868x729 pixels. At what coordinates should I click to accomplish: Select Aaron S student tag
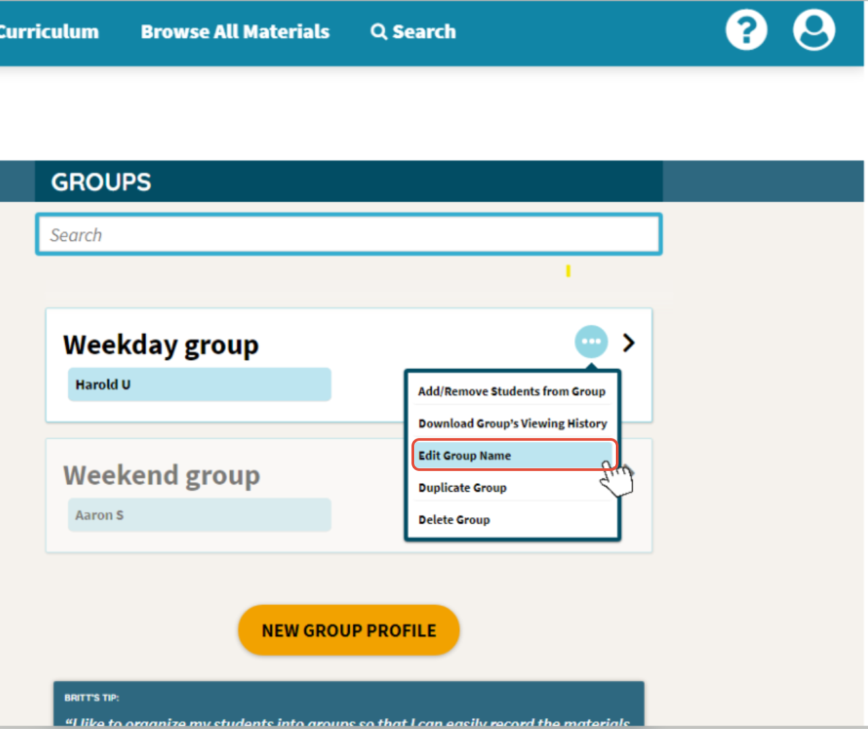(199, 515)
